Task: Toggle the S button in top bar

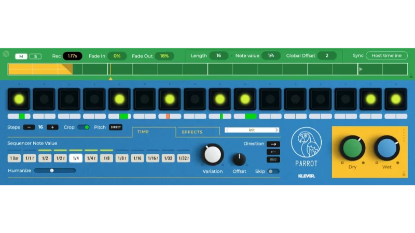Action: tap(35, 56)
